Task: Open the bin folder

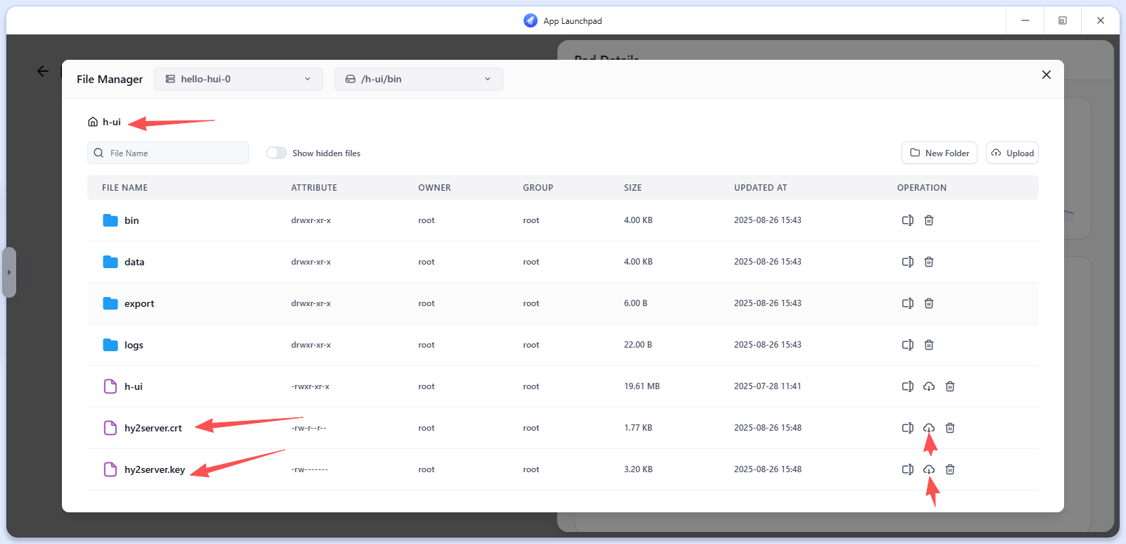Action: click(x=132, y=220)
